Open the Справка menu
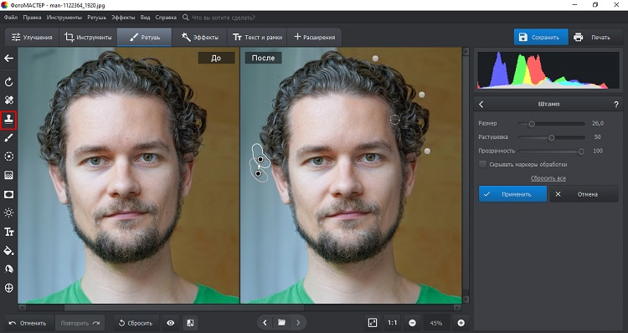Viewport: 628px width, 333px height. tap(166, 18)
